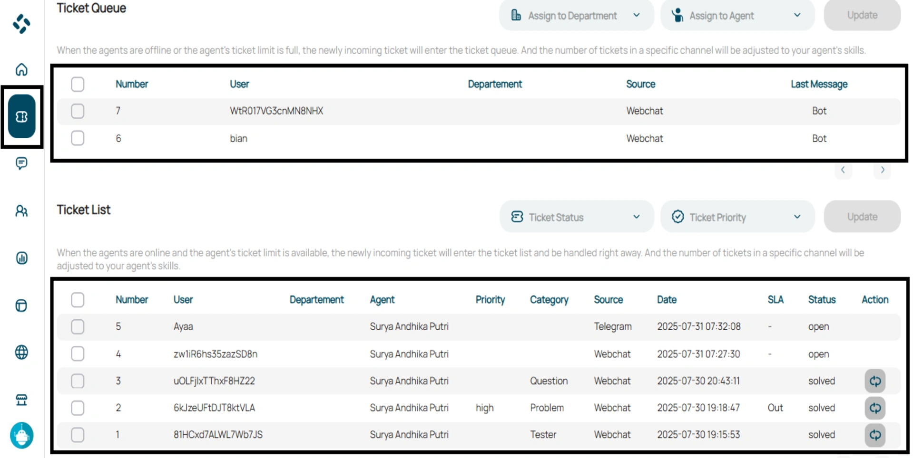Open the Tickets sidebar icon
Image resolution: width=913 pixels, height=458 pixels.
point(21,116)
